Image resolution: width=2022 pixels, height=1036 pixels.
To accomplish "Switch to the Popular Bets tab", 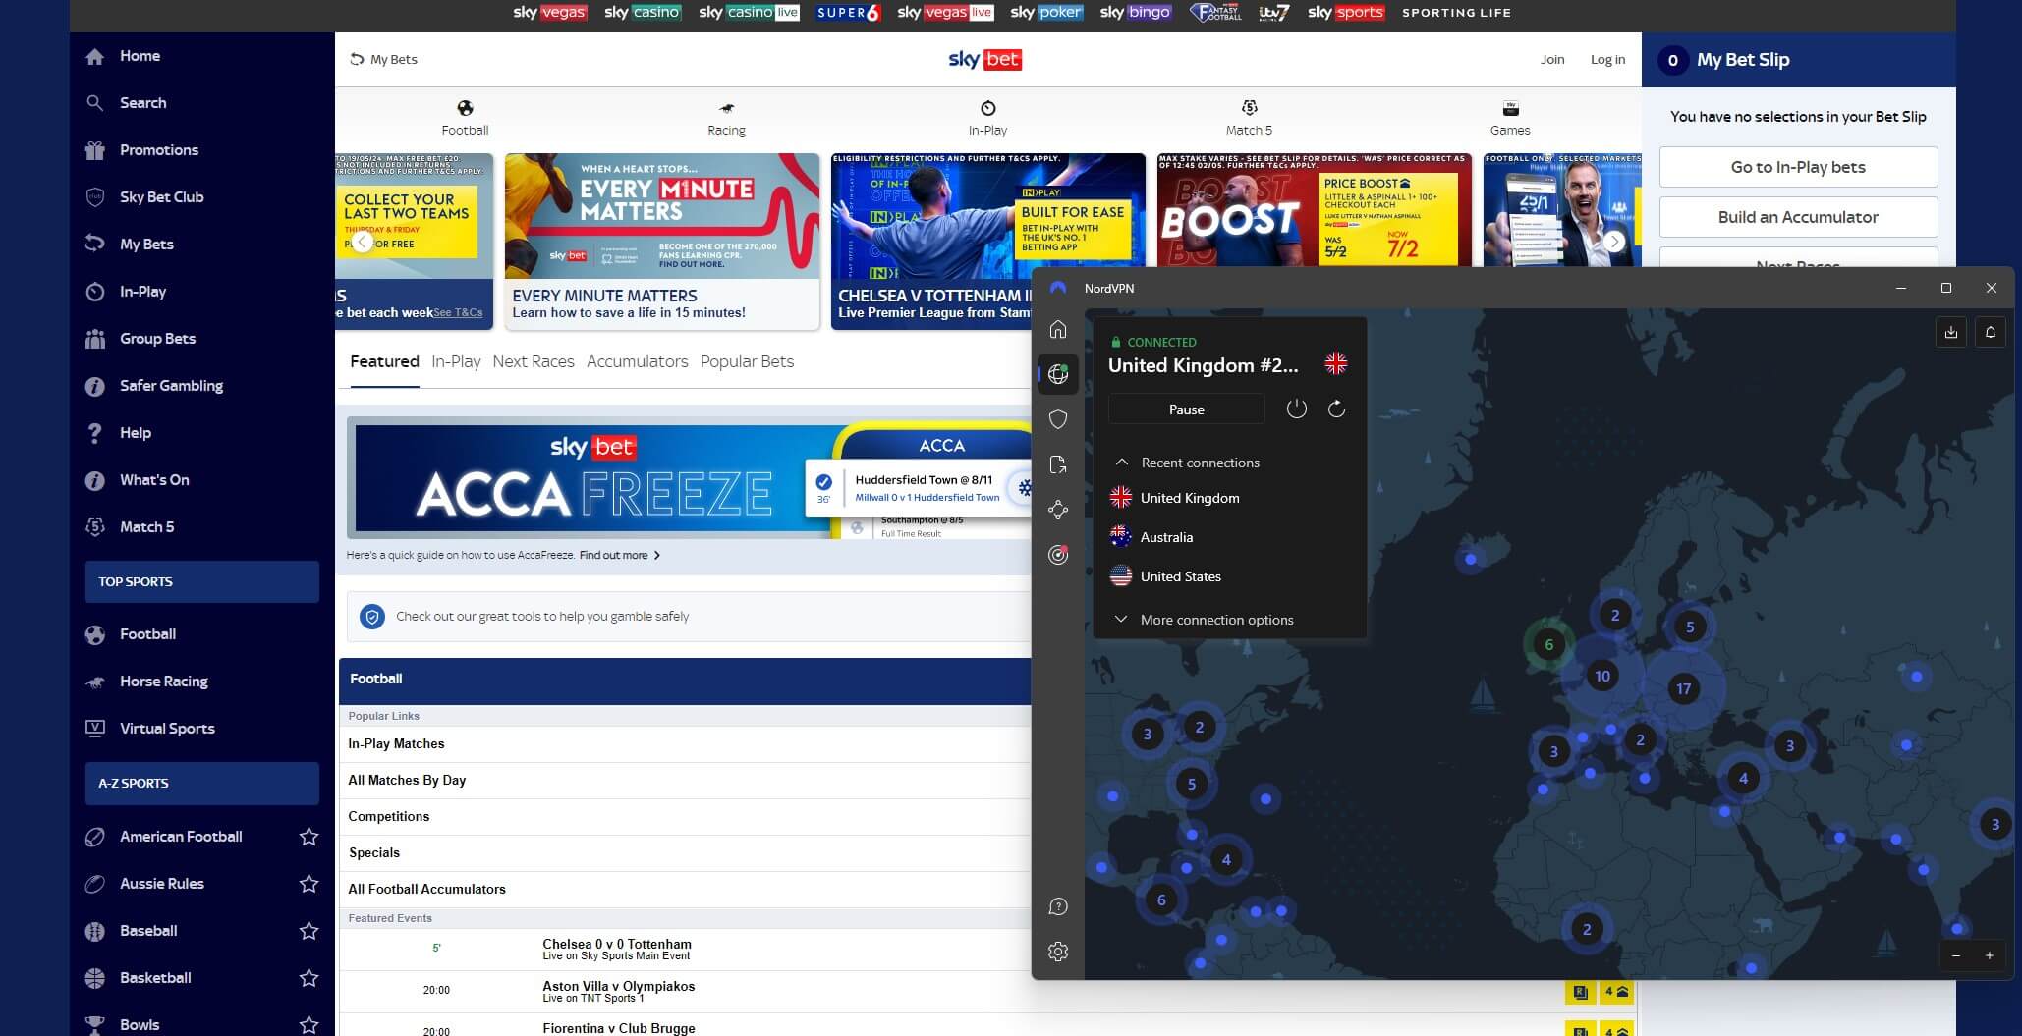I will 747,361.
